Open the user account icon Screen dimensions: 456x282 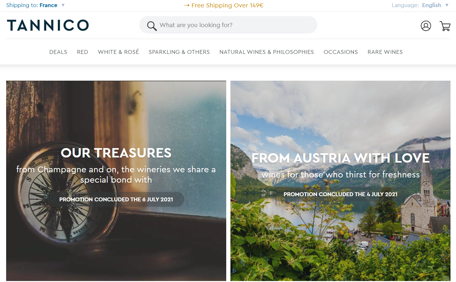click(426, 26)
